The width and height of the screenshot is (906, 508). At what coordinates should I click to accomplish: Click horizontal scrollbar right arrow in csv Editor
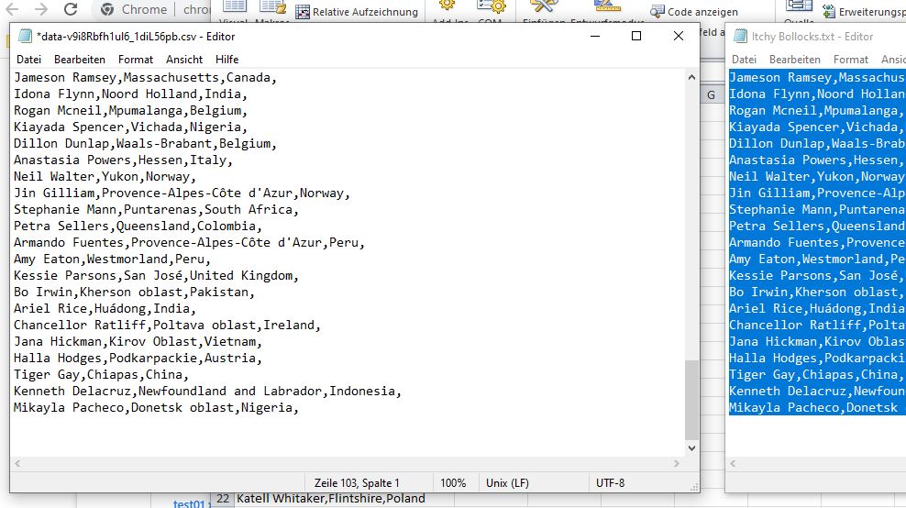point(677,463)
